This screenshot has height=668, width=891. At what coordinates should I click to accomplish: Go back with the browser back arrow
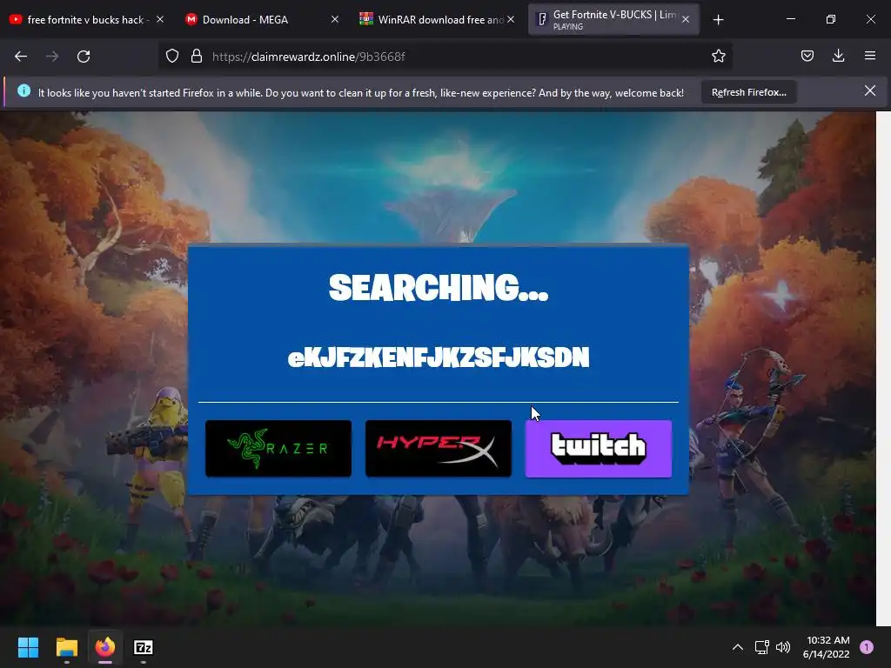click(x=21, y=57)
